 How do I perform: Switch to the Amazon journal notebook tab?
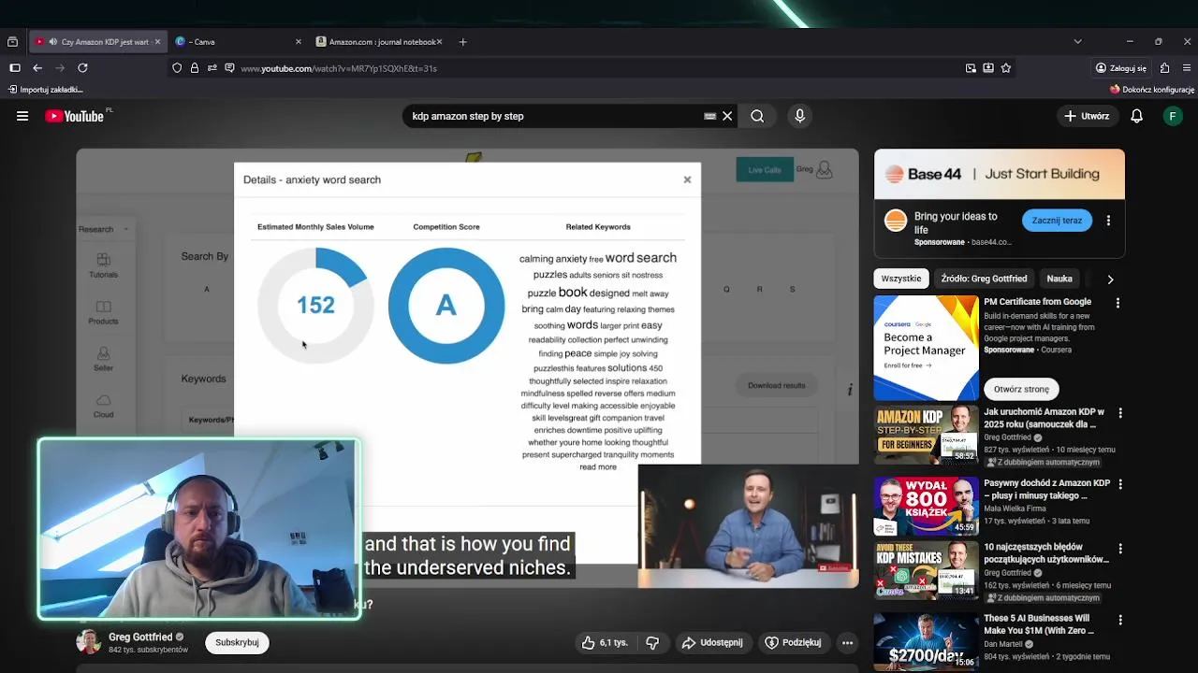tap(379, 42)
